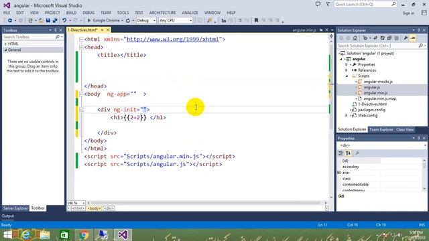Click the Navigate Backward toolbar button
The width and height of the screenshot is (429, 241).
[10, 21]
